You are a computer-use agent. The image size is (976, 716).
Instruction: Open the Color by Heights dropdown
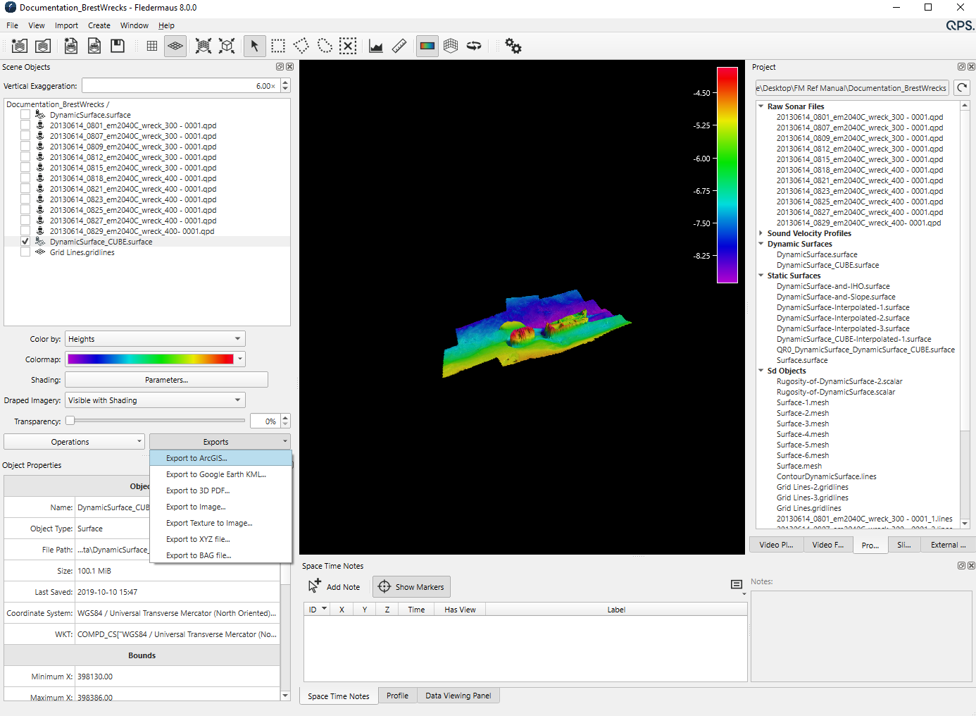pyautogui.click(x=155, y=339)
